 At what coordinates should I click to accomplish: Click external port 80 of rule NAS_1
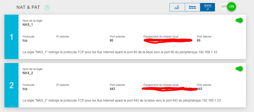pos(112,40)
